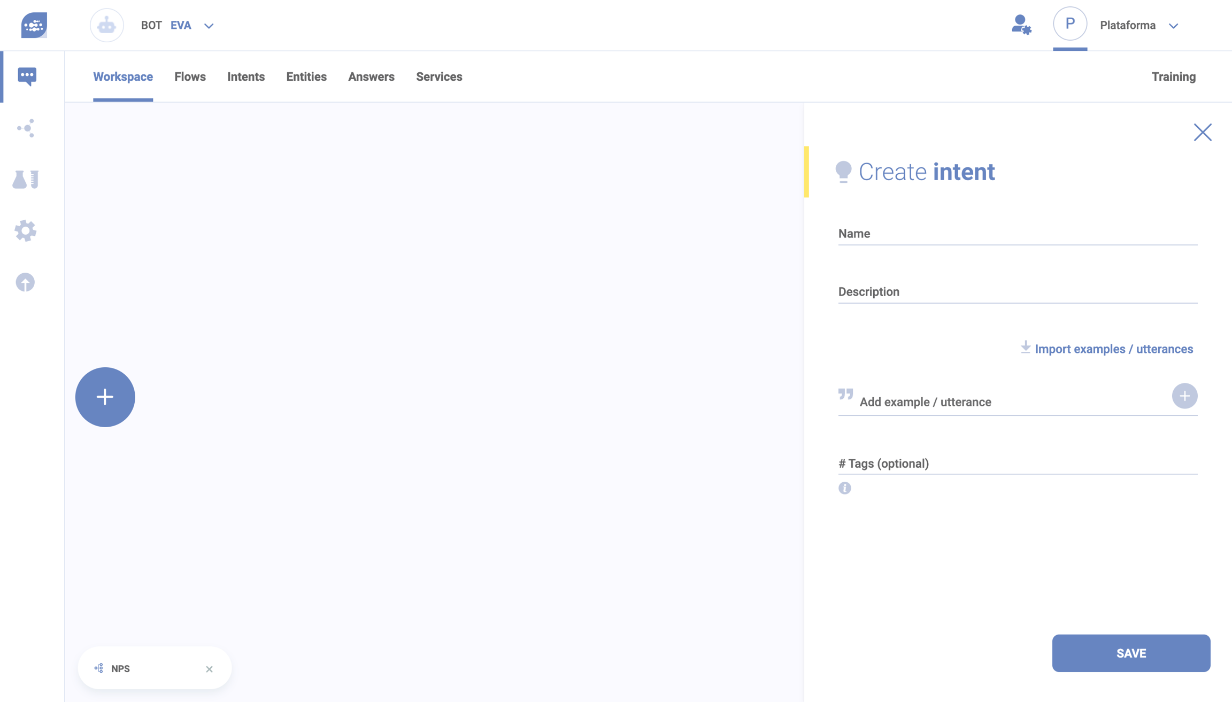Open the nodes graph sidebar icon

click(26, 128)
